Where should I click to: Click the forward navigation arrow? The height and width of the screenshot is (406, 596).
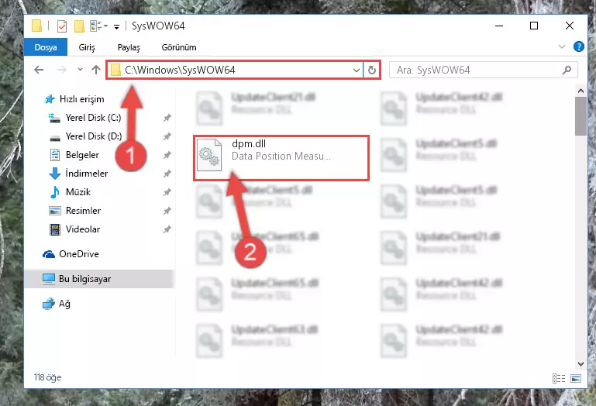click(61, 70)
